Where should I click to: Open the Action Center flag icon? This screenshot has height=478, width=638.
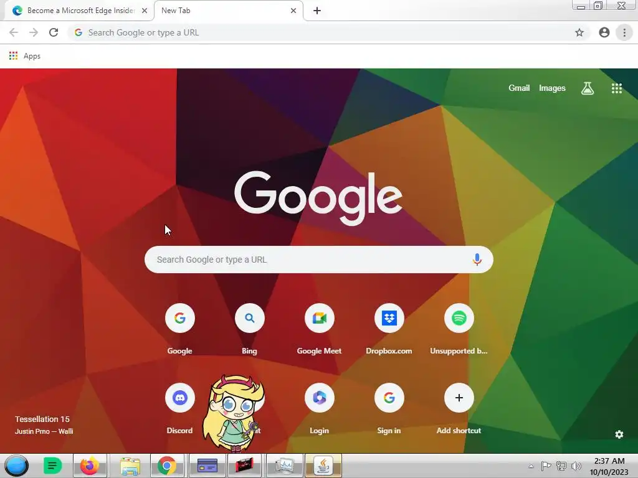point(546,466)
